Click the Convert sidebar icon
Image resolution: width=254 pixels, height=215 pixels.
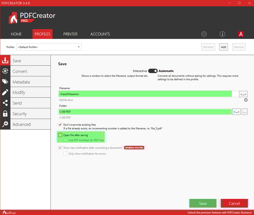pyautogui.click(x=5, y=71)
